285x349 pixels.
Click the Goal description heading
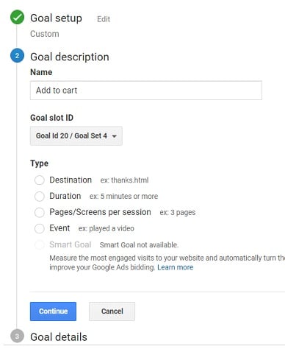click(x=70, y=57)
